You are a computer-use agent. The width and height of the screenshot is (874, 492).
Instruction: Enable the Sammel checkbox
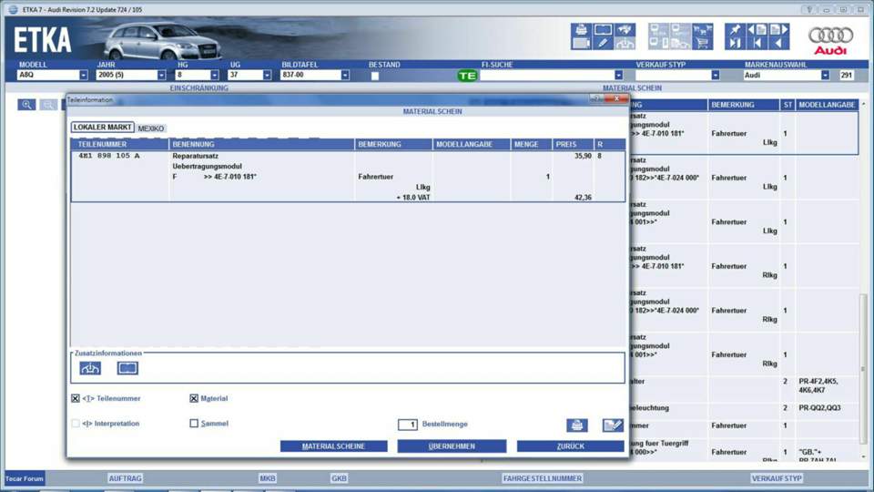tap(194, 424)
